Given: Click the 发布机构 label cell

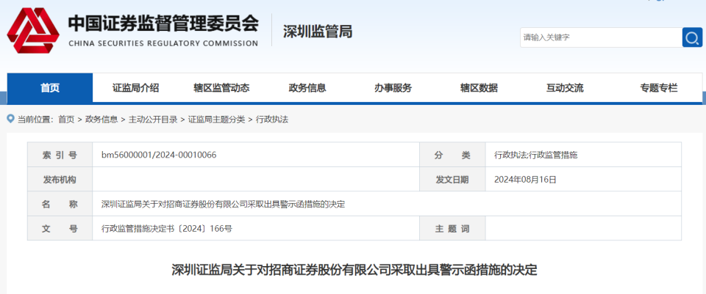Looking at the screenshot, I should 60,180.
